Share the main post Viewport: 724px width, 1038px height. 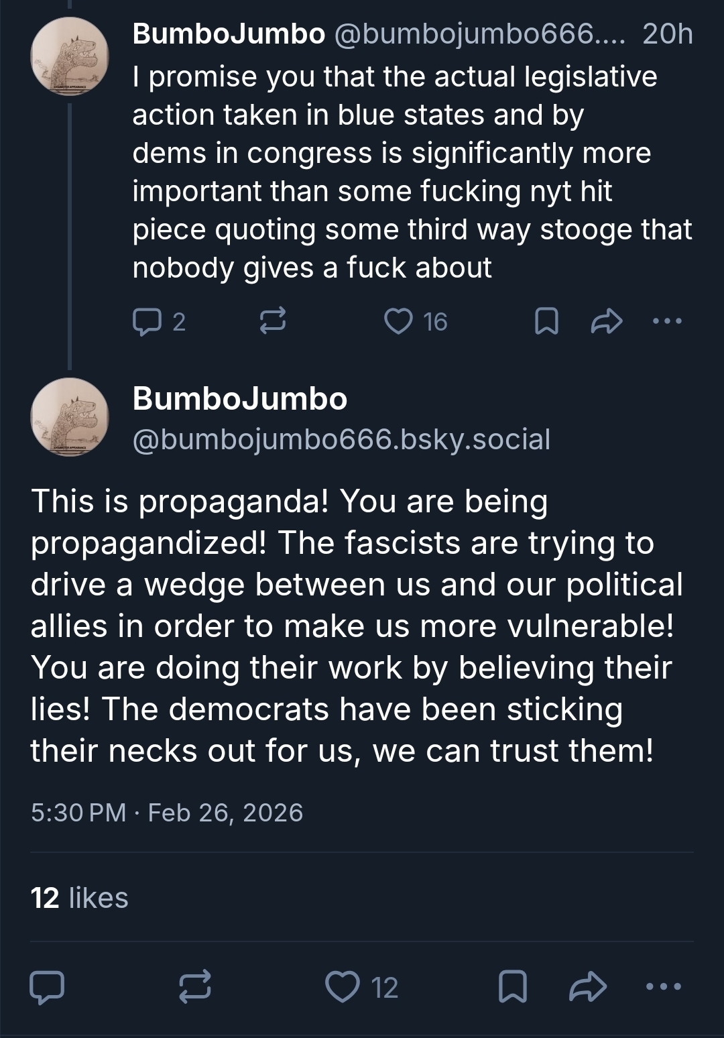(588, 987)
